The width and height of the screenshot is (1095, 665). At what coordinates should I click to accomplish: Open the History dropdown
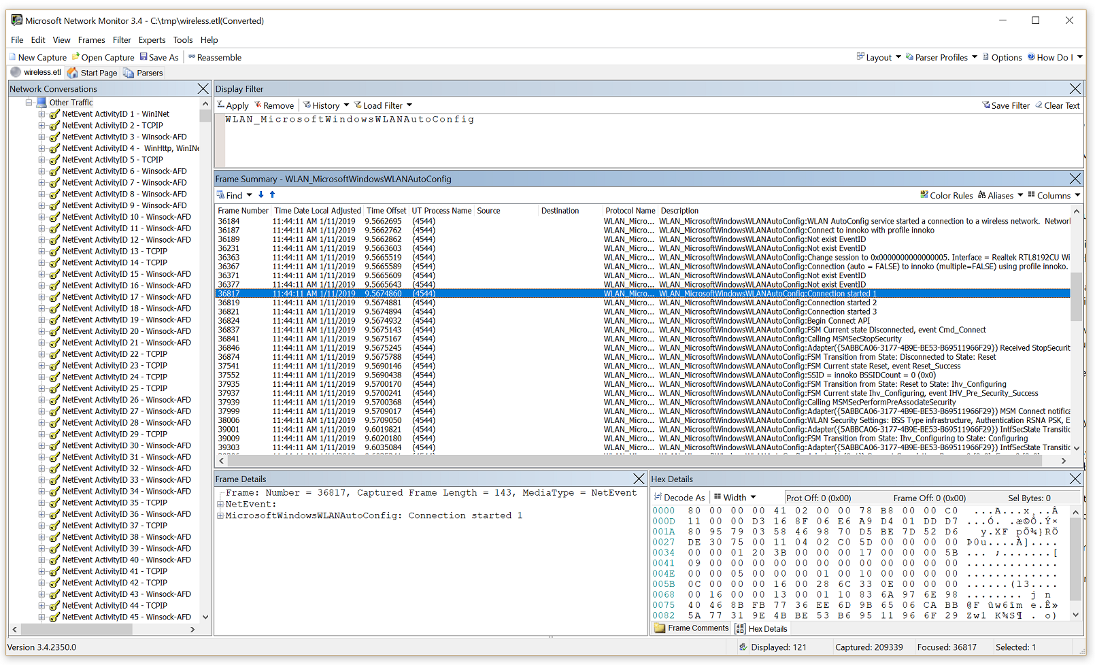[326, 105]
